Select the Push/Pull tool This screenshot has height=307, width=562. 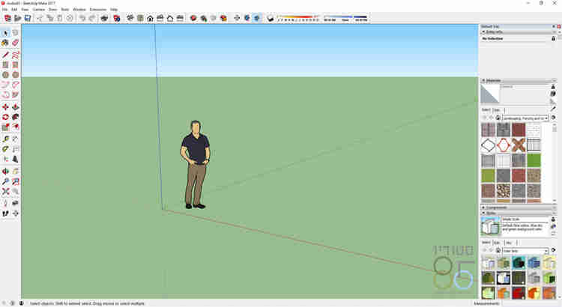(x=16, y=107)
